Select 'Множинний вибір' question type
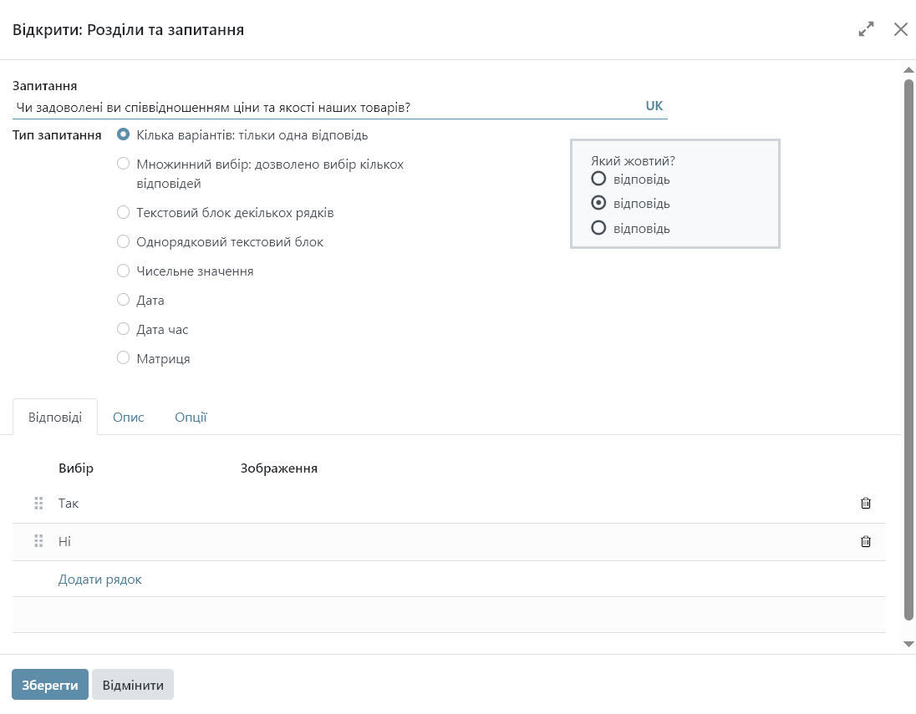Image resolution: width=916 pixels, height=714 pixels. coord(124,165)
